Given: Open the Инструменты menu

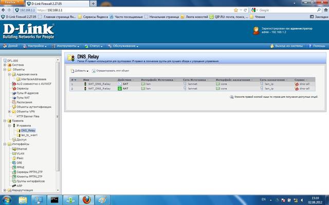Looking at the screenshot, I should coord(66,46).
